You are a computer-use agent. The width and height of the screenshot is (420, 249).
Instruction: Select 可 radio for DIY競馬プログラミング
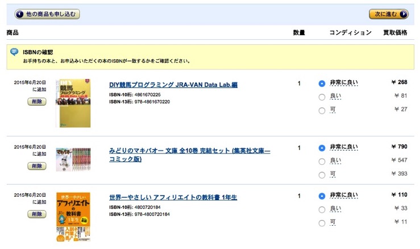click(x=322, y=110)
